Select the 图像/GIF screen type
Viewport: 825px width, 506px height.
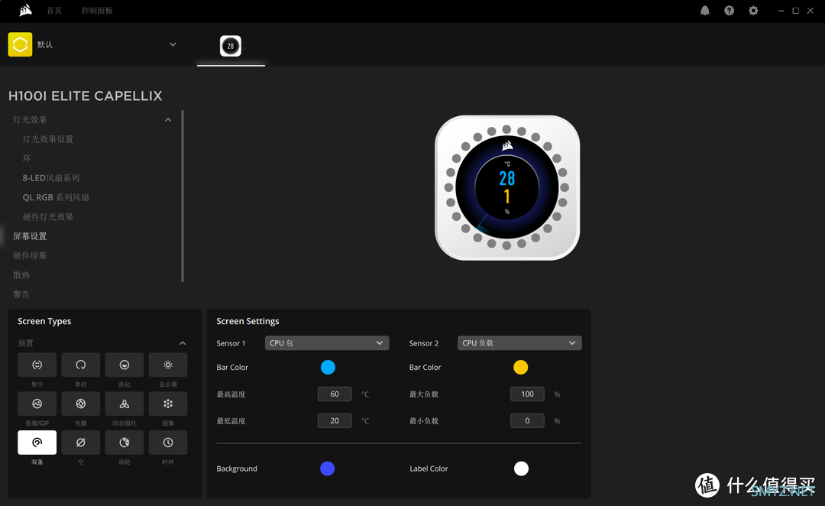pyautogui.click(x=37, y=404)
